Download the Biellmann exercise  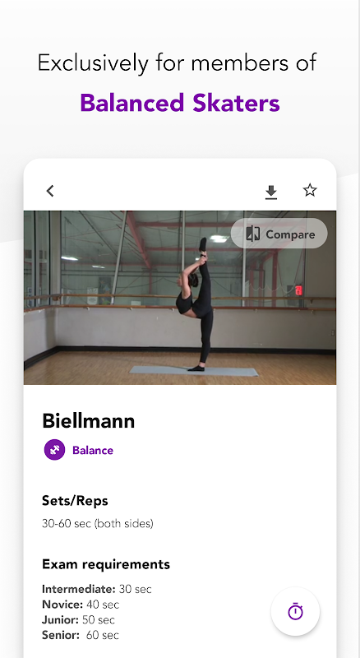click(271, 192)
